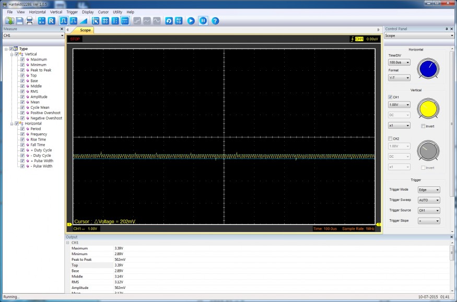
Task: Click the blue Run play icon
Action: point(191,21)
